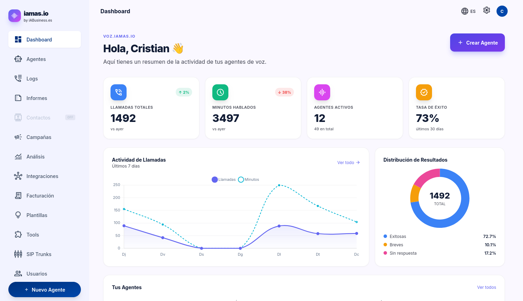Click the Minutos Hablados value 3497

(226, 118)
